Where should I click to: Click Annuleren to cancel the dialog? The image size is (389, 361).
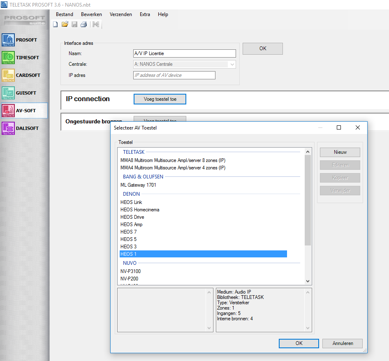click(343, 343)
